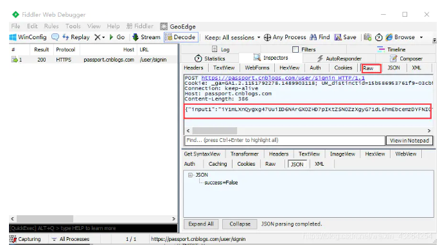Open the AutoResponder tab
The width and height of the screenshot is (440, 248).
tap(340, 58)
